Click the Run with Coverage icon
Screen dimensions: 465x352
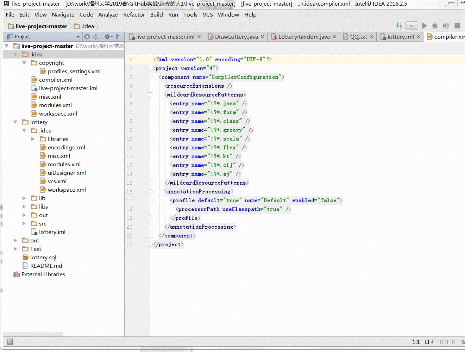pyautogui.click(x=446, y=26)
